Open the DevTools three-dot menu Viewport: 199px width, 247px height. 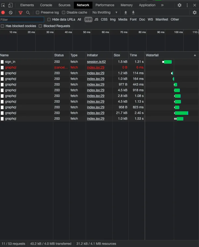click(x=187, y=5)
